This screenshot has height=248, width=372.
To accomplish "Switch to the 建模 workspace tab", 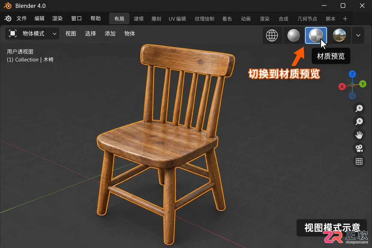I will pos(139,19).
